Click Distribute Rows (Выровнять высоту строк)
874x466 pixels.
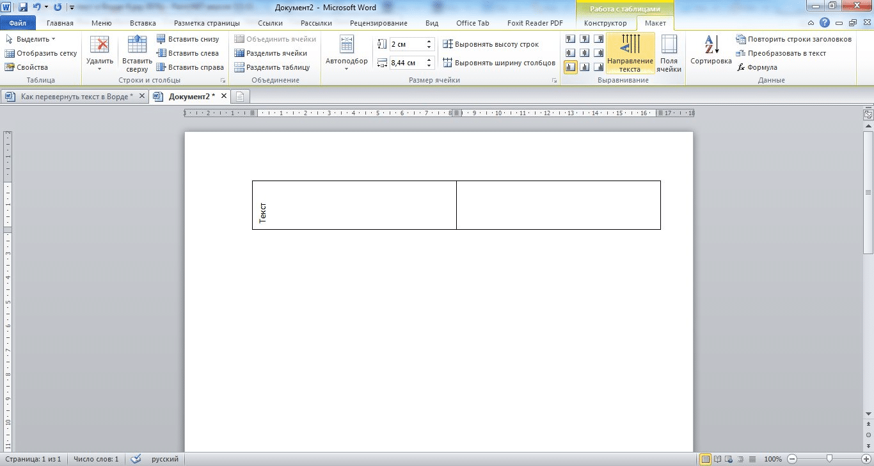tap(491, 44)
